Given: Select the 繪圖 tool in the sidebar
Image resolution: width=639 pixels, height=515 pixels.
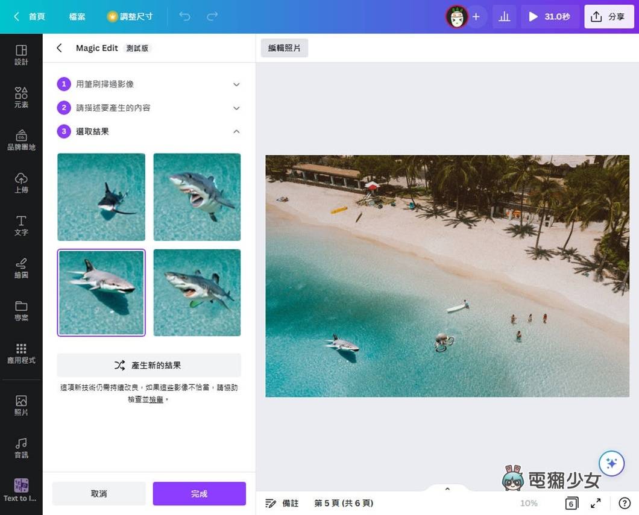Looking at the screenshot, I should tap(21, 268).
